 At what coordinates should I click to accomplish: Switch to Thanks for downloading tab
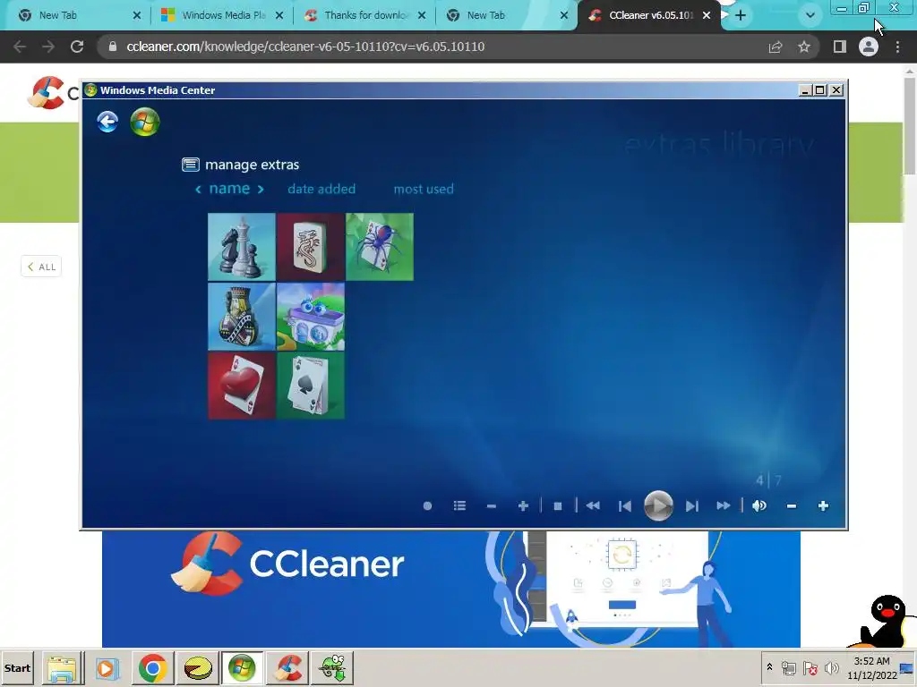pyautogui.click(x=365, y=15)
